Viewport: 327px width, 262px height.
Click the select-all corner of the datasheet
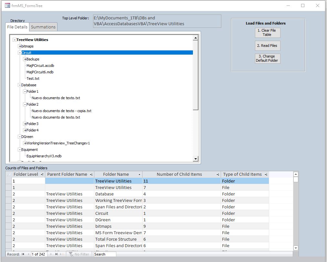pyautogui.click(x=8, y=174)
